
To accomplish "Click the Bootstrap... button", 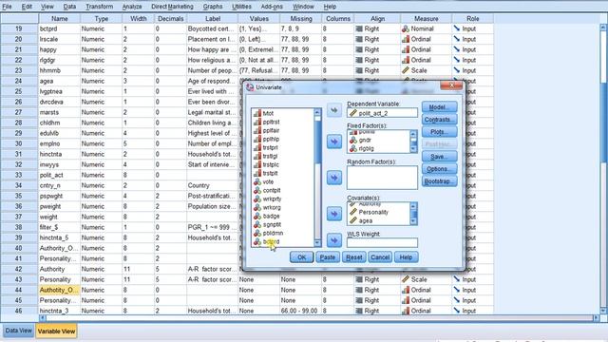I will [439, 181].
